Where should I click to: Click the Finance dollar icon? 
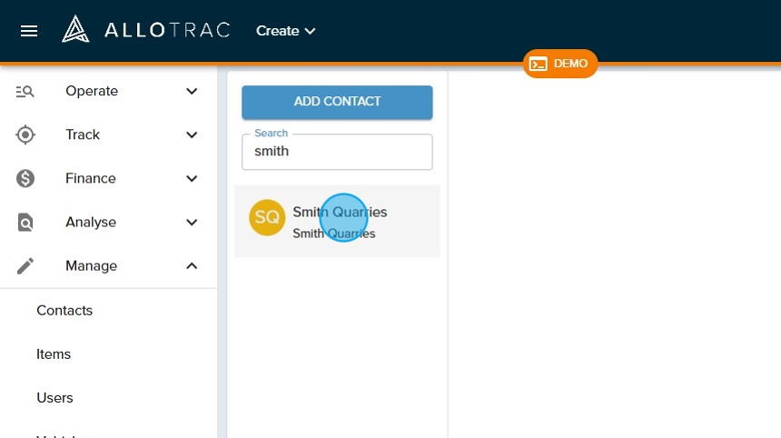25,178
